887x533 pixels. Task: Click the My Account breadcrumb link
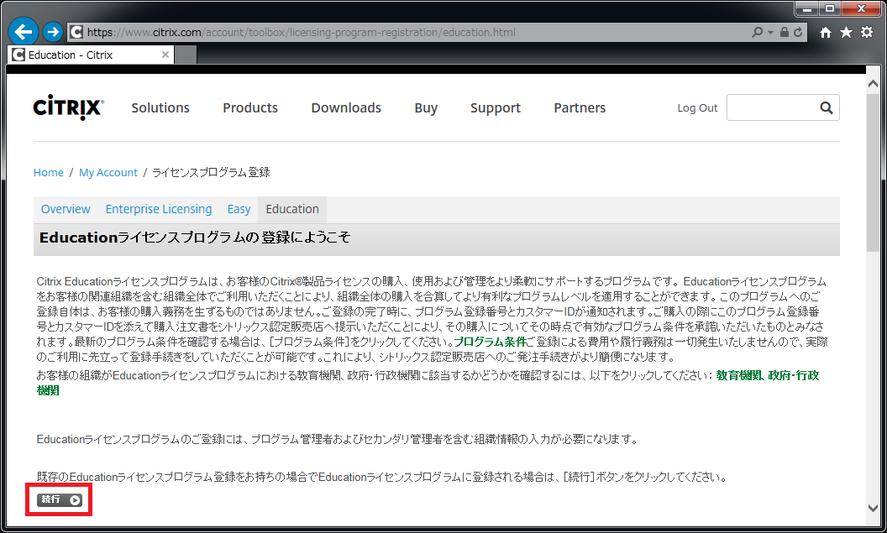pyautogui.click(x=108, y=172)
